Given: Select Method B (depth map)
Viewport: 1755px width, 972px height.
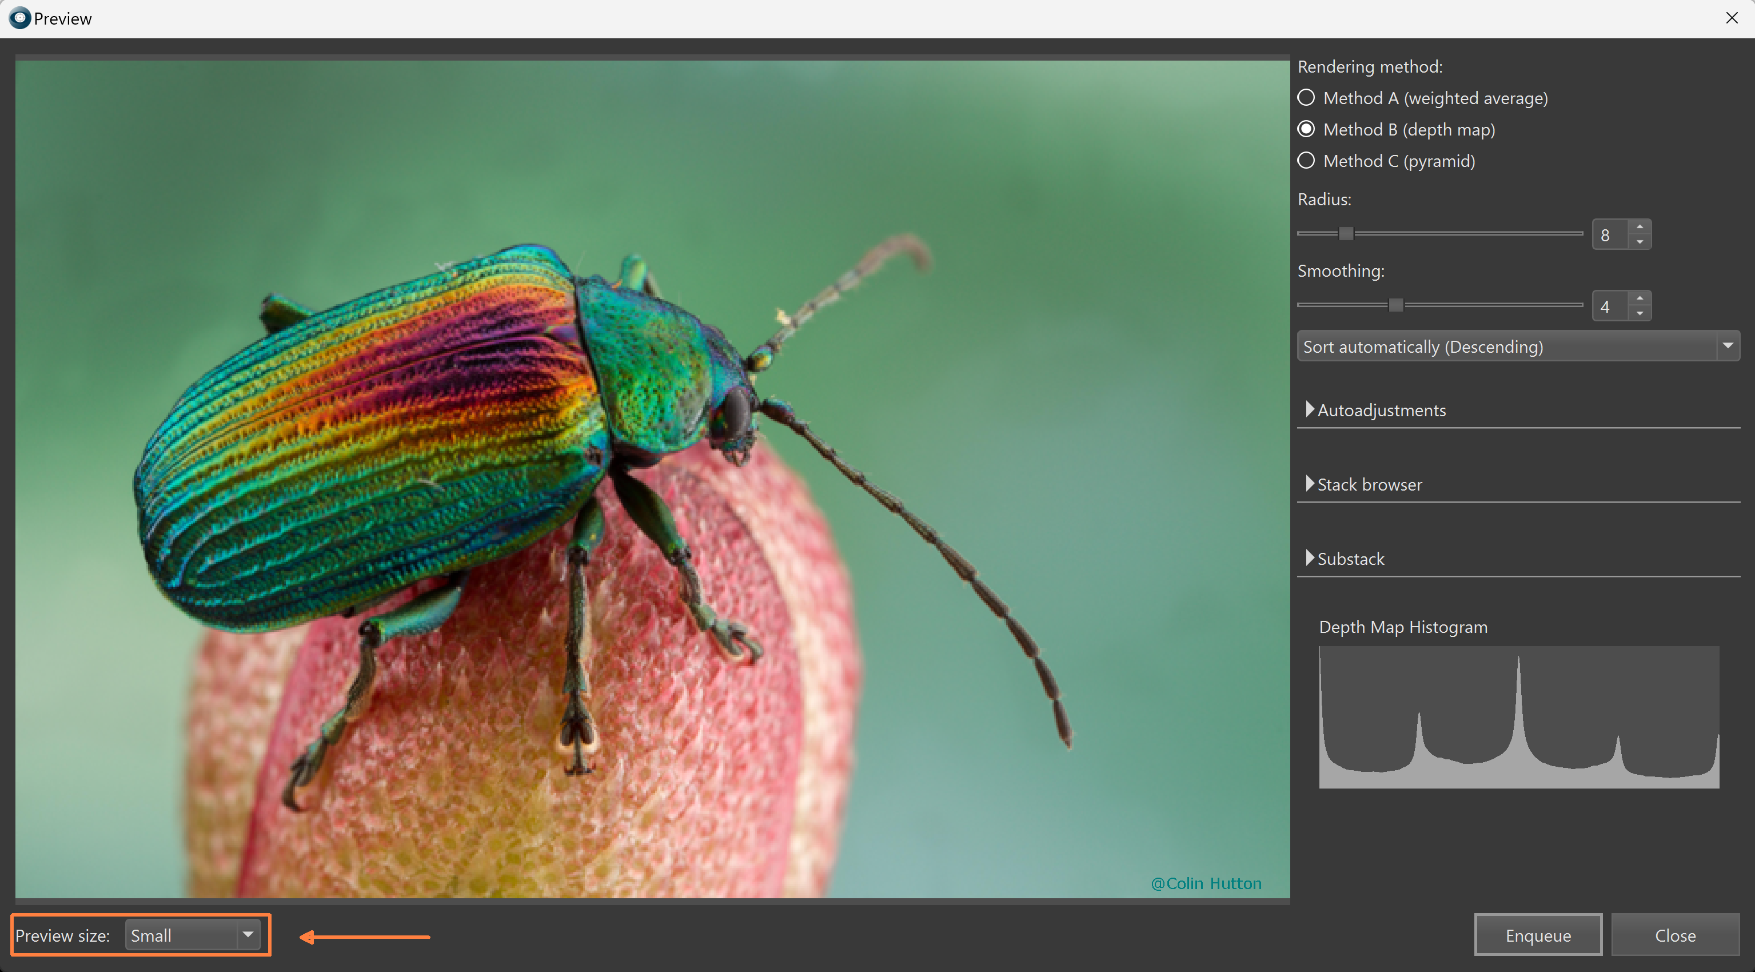Looking at the screenshot, I should (1306, 130).
